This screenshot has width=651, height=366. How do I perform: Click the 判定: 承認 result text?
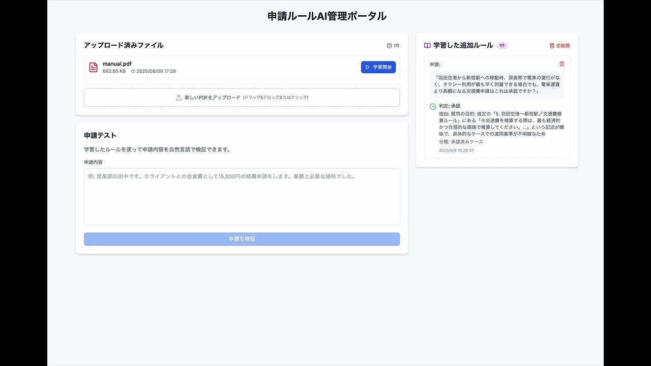pos(450,106)
